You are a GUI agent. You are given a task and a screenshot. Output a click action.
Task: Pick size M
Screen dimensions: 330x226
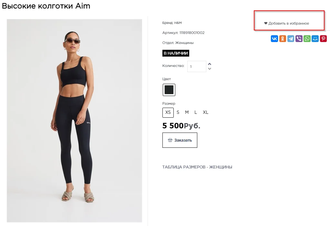click(x=187, y=113)
